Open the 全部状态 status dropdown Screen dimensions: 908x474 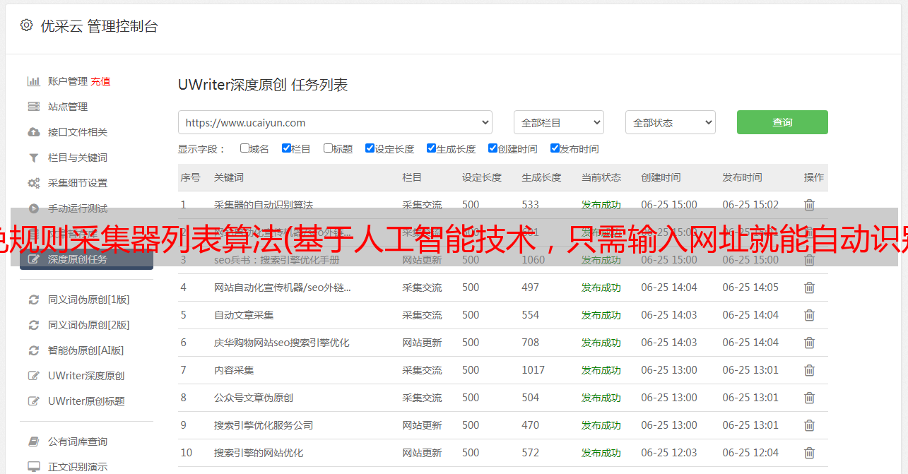pyautogui.click(x=670, y=122)
